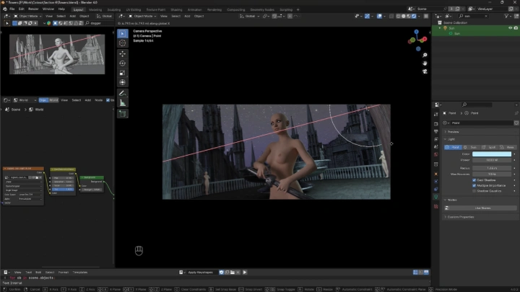The height and width of the screenshot is (292, 520).
Task: Open the File menu
Action: tap(12, 9)
